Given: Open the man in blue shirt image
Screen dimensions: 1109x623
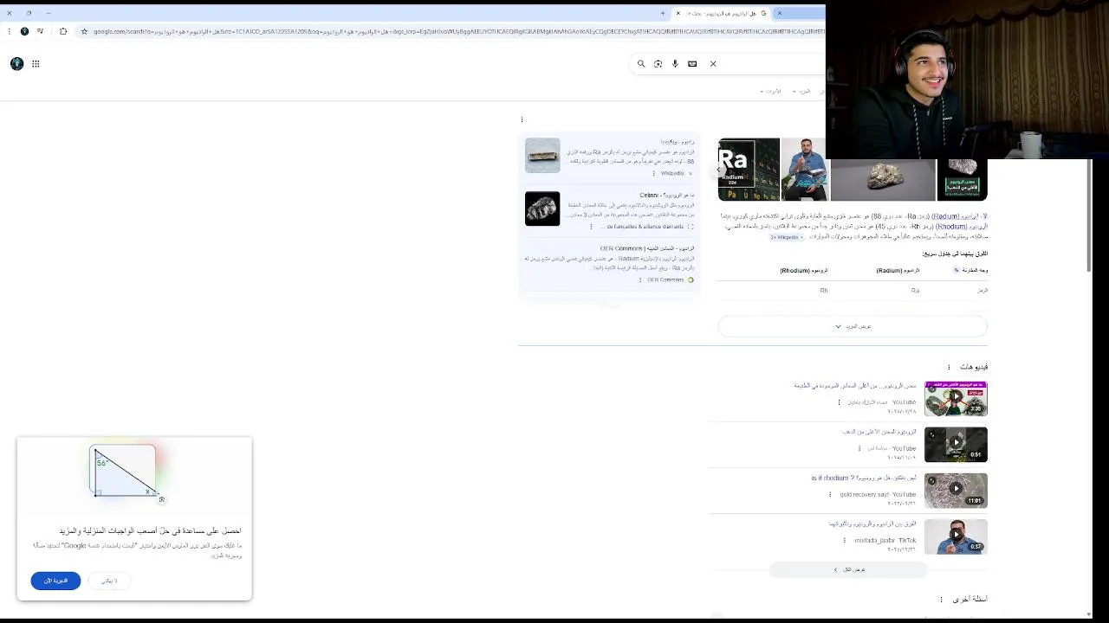Looking at the screenshot, I should pos(804,169).
